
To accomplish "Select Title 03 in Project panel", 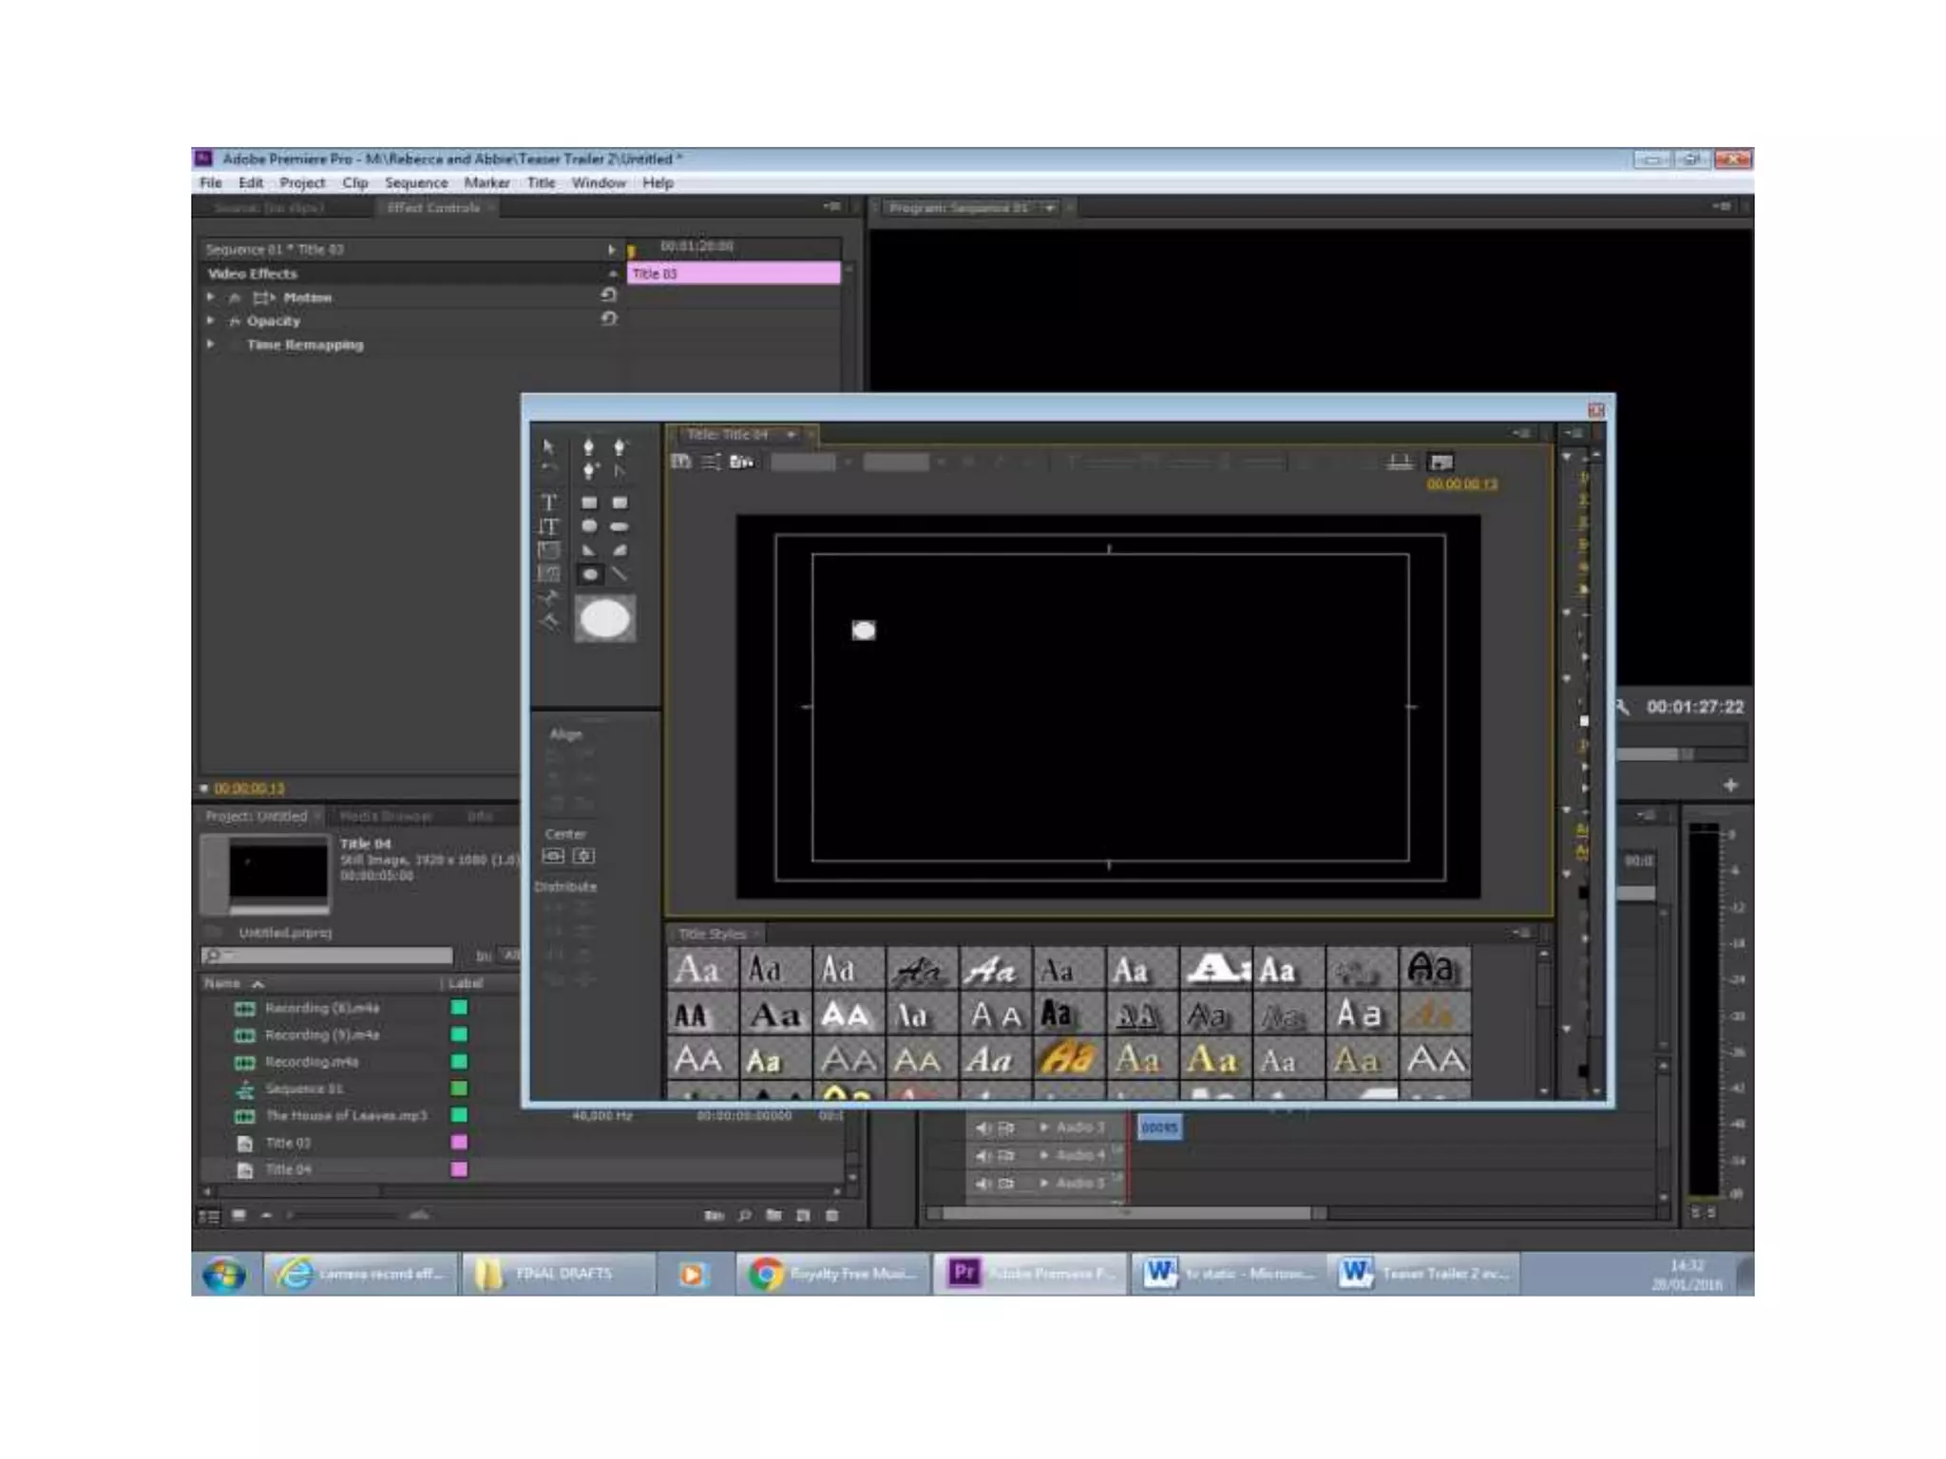I will pos(288,1143).
